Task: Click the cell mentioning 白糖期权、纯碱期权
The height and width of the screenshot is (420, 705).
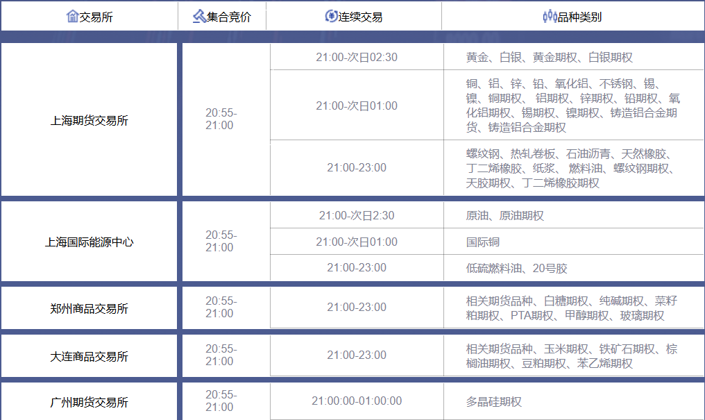Action: tap(574, 308)
